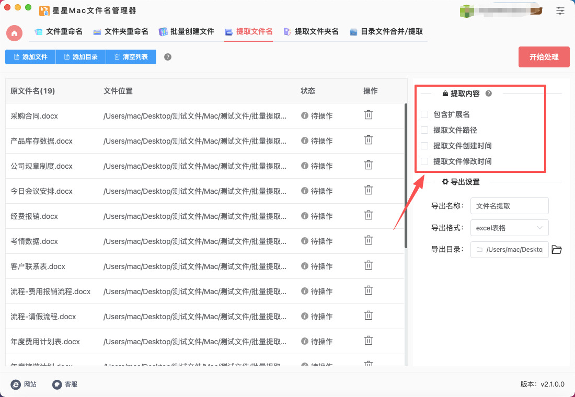Screen dimensions: 575x397
Task: Select the 今日会议安排.docx file name
Action: tap(41, 191)
